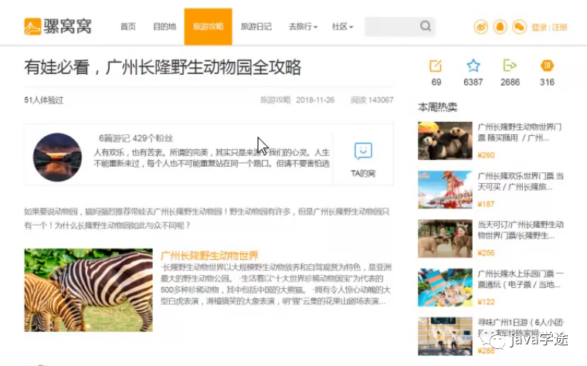This screenshot has width=587, height=366.
Task: Click the ¥187 price
Action: click(486, 204)
